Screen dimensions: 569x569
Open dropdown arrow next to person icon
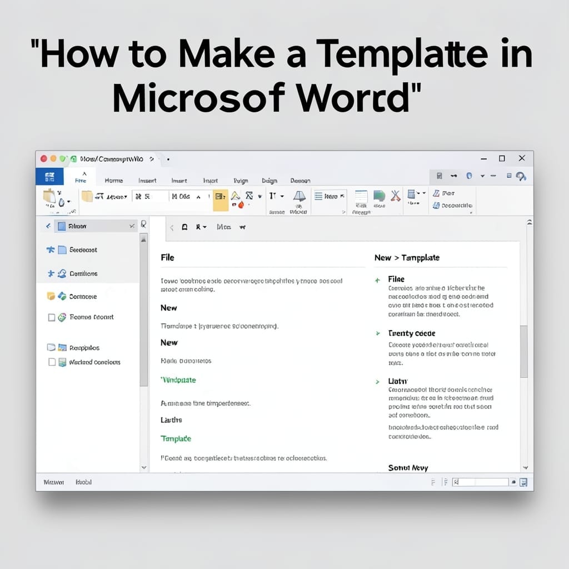[x=204, y=227]
